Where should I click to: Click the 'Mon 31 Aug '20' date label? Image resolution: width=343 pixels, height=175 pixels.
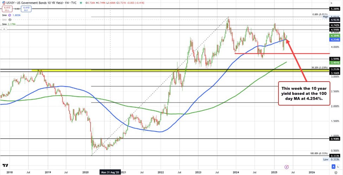pyautogui.click(x=110, y=172)
